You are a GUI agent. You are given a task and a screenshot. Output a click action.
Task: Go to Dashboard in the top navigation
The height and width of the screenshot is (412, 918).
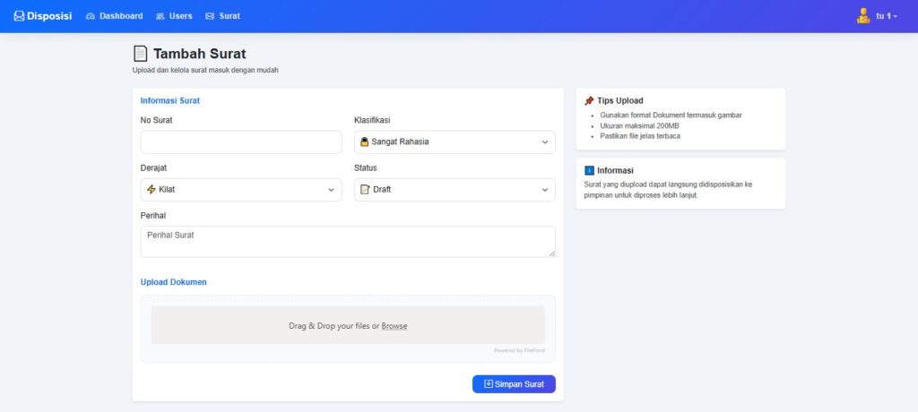click(x=115, y=16)
